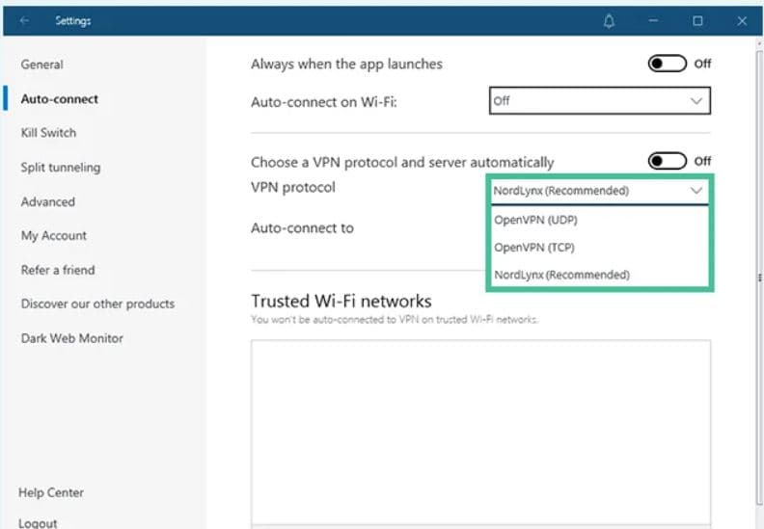The width and height of the screenshot is (764, 529).
Task: Open notifications bell icon
Action: click(609, 21)
